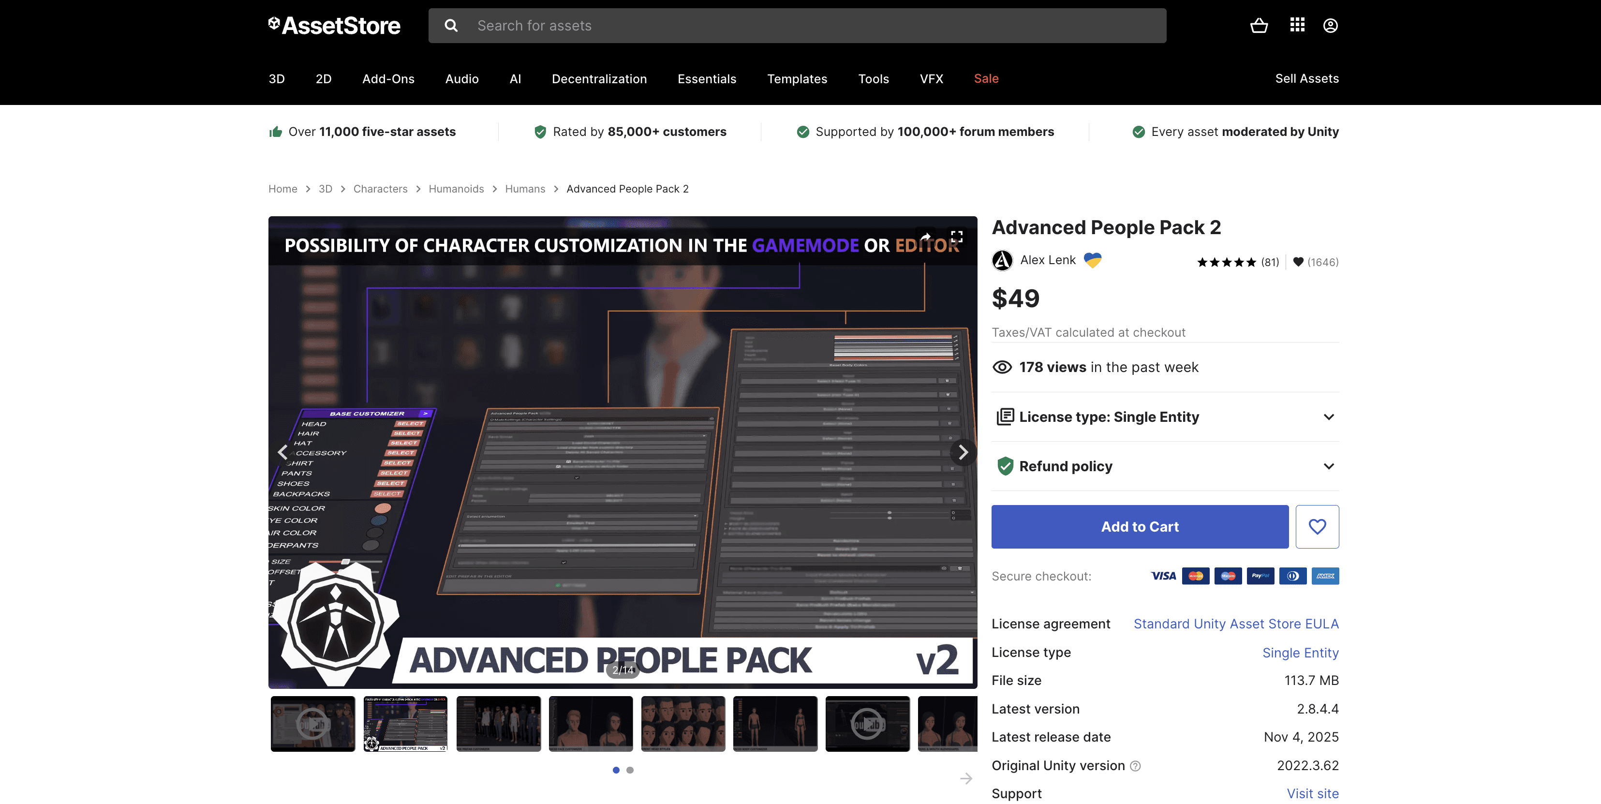Open the 3D category menu
1601x804 pixels.
coord(277,78)
